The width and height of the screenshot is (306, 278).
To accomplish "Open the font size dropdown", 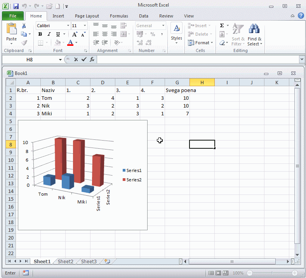I will coord(85,26).
